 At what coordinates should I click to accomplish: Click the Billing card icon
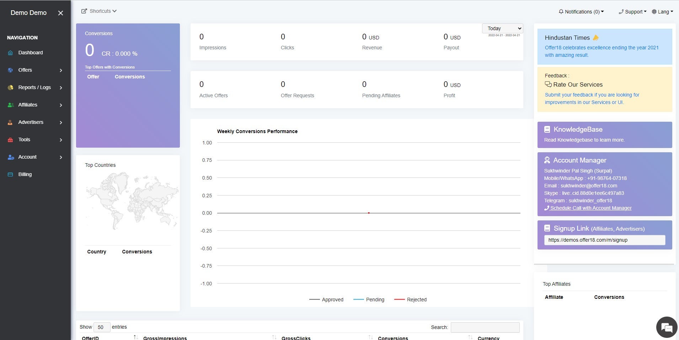coord(10,175)
